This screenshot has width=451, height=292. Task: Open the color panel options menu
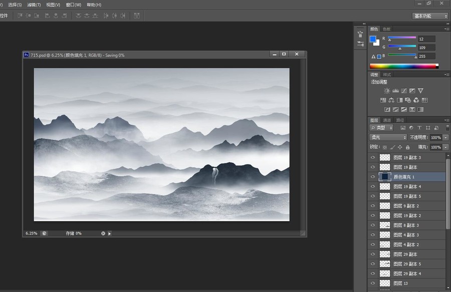446,29
